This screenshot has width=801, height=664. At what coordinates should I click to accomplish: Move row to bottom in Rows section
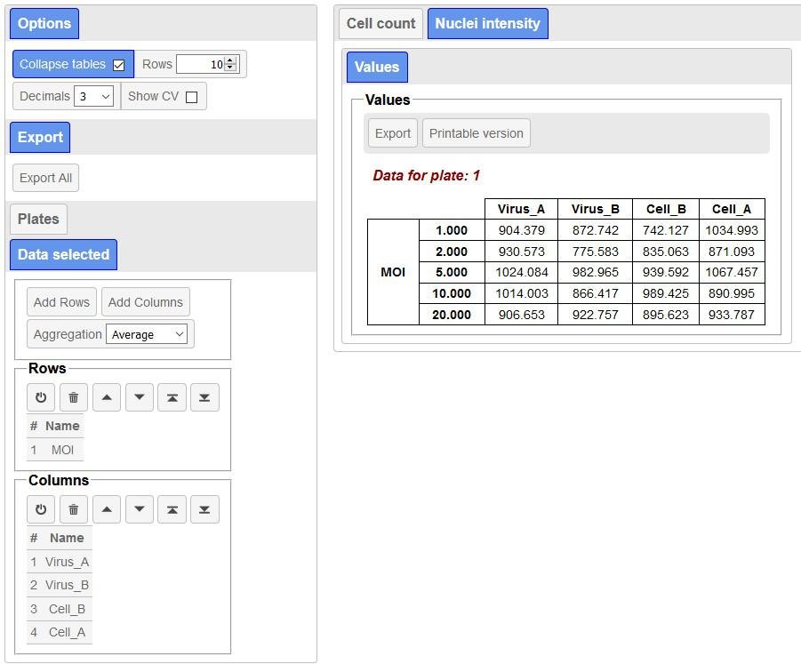point(204,397)
